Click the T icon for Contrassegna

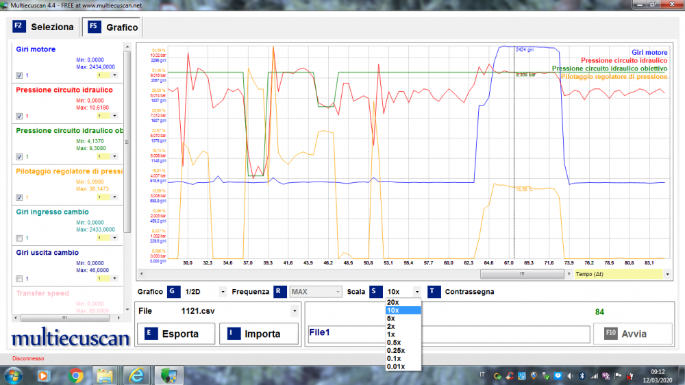[x=434, y=292]
